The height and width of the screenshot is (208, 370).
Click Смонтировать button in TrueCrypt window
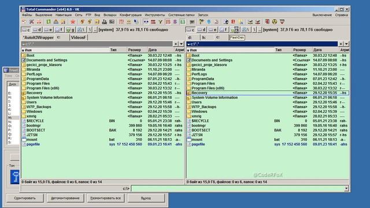[25, 198]
